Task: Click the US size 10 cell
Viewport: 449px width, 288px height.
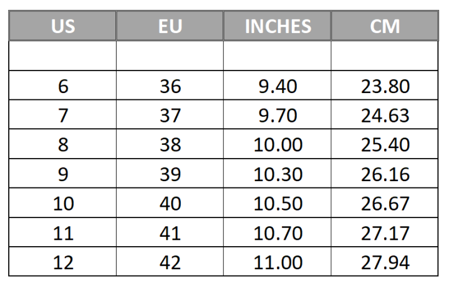Action: point(63,203)
